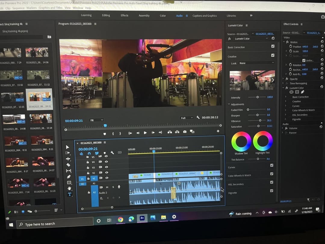Open the Curves section in Lumetri Color
The image size is (325, 244).
(232, 167)
